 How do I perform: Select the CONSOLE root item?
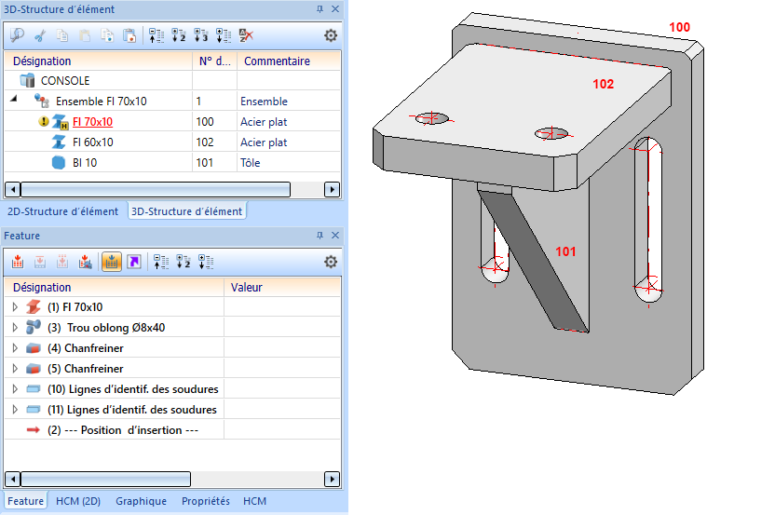tap(65, 81)
